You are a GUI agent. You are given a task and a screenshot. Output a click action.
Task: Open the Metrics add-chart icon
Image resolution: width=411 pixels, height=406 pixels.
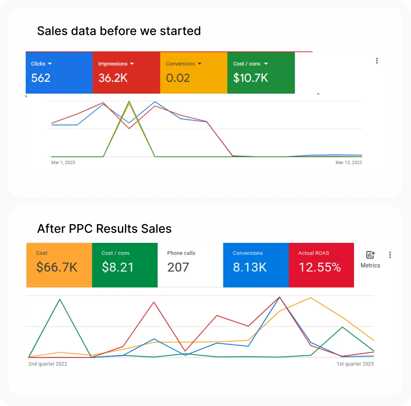370,255
